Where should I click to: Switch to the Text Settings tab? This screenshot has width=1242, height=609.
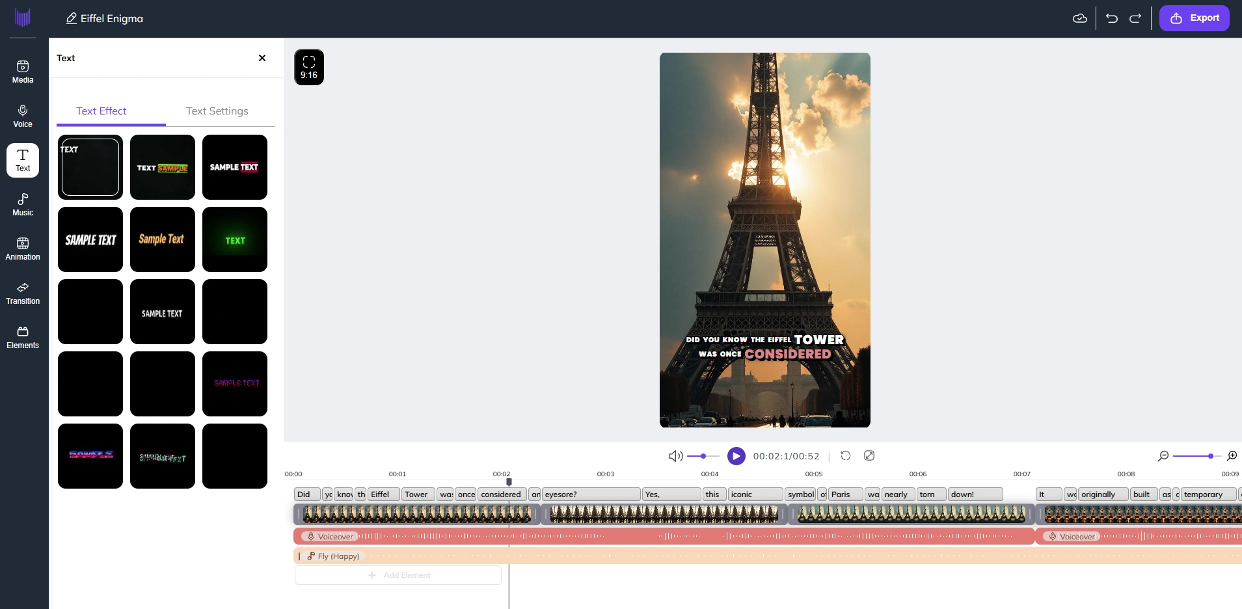(217, 111)
